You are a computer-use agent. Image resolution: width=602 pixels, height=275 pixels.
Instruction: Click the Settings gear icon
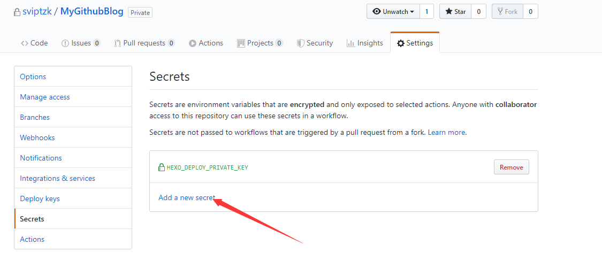click(x=400, y=43)
